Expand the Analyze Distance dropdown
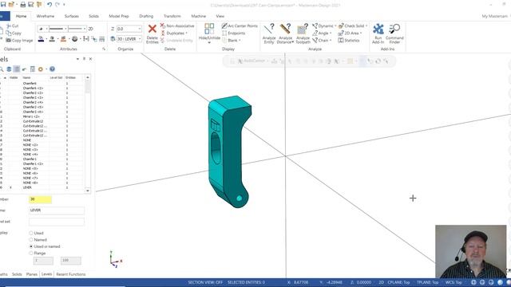 (293, 41)
